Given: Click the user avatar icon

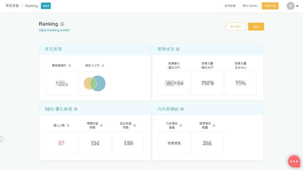Looking at the screenshot, I should (x=290, y=6).
